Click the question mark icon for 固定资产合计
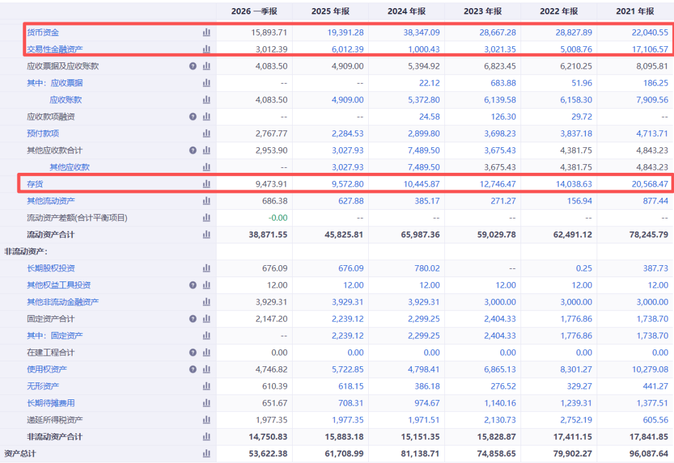This screenshot has width=674, height=463. (193, 319)
